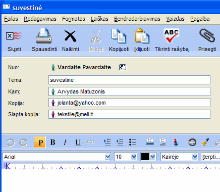Toggle underline U formatting
This screenshot has height=192, width=220.
(x=78, y=142)
